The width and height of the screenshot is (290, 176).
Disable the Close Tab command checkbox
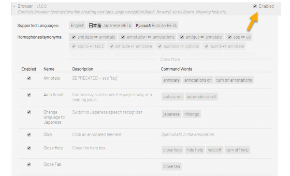point(29,164)
